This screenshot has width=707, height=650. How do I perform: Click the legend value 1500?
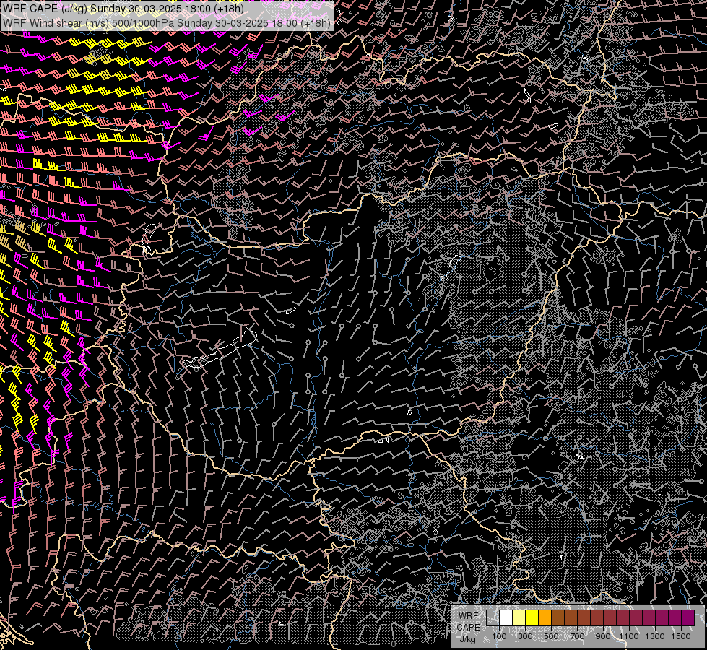(x=681, y=636)
